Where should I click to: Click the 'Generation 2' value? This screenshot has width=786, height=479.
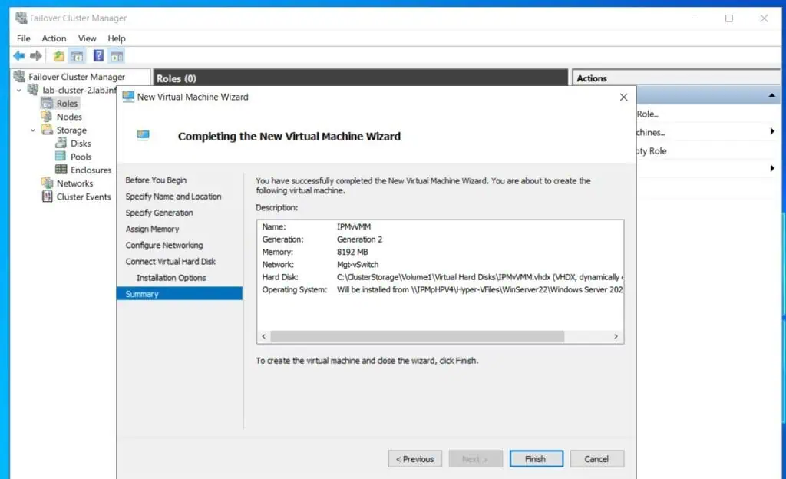(x=359, y=240)
